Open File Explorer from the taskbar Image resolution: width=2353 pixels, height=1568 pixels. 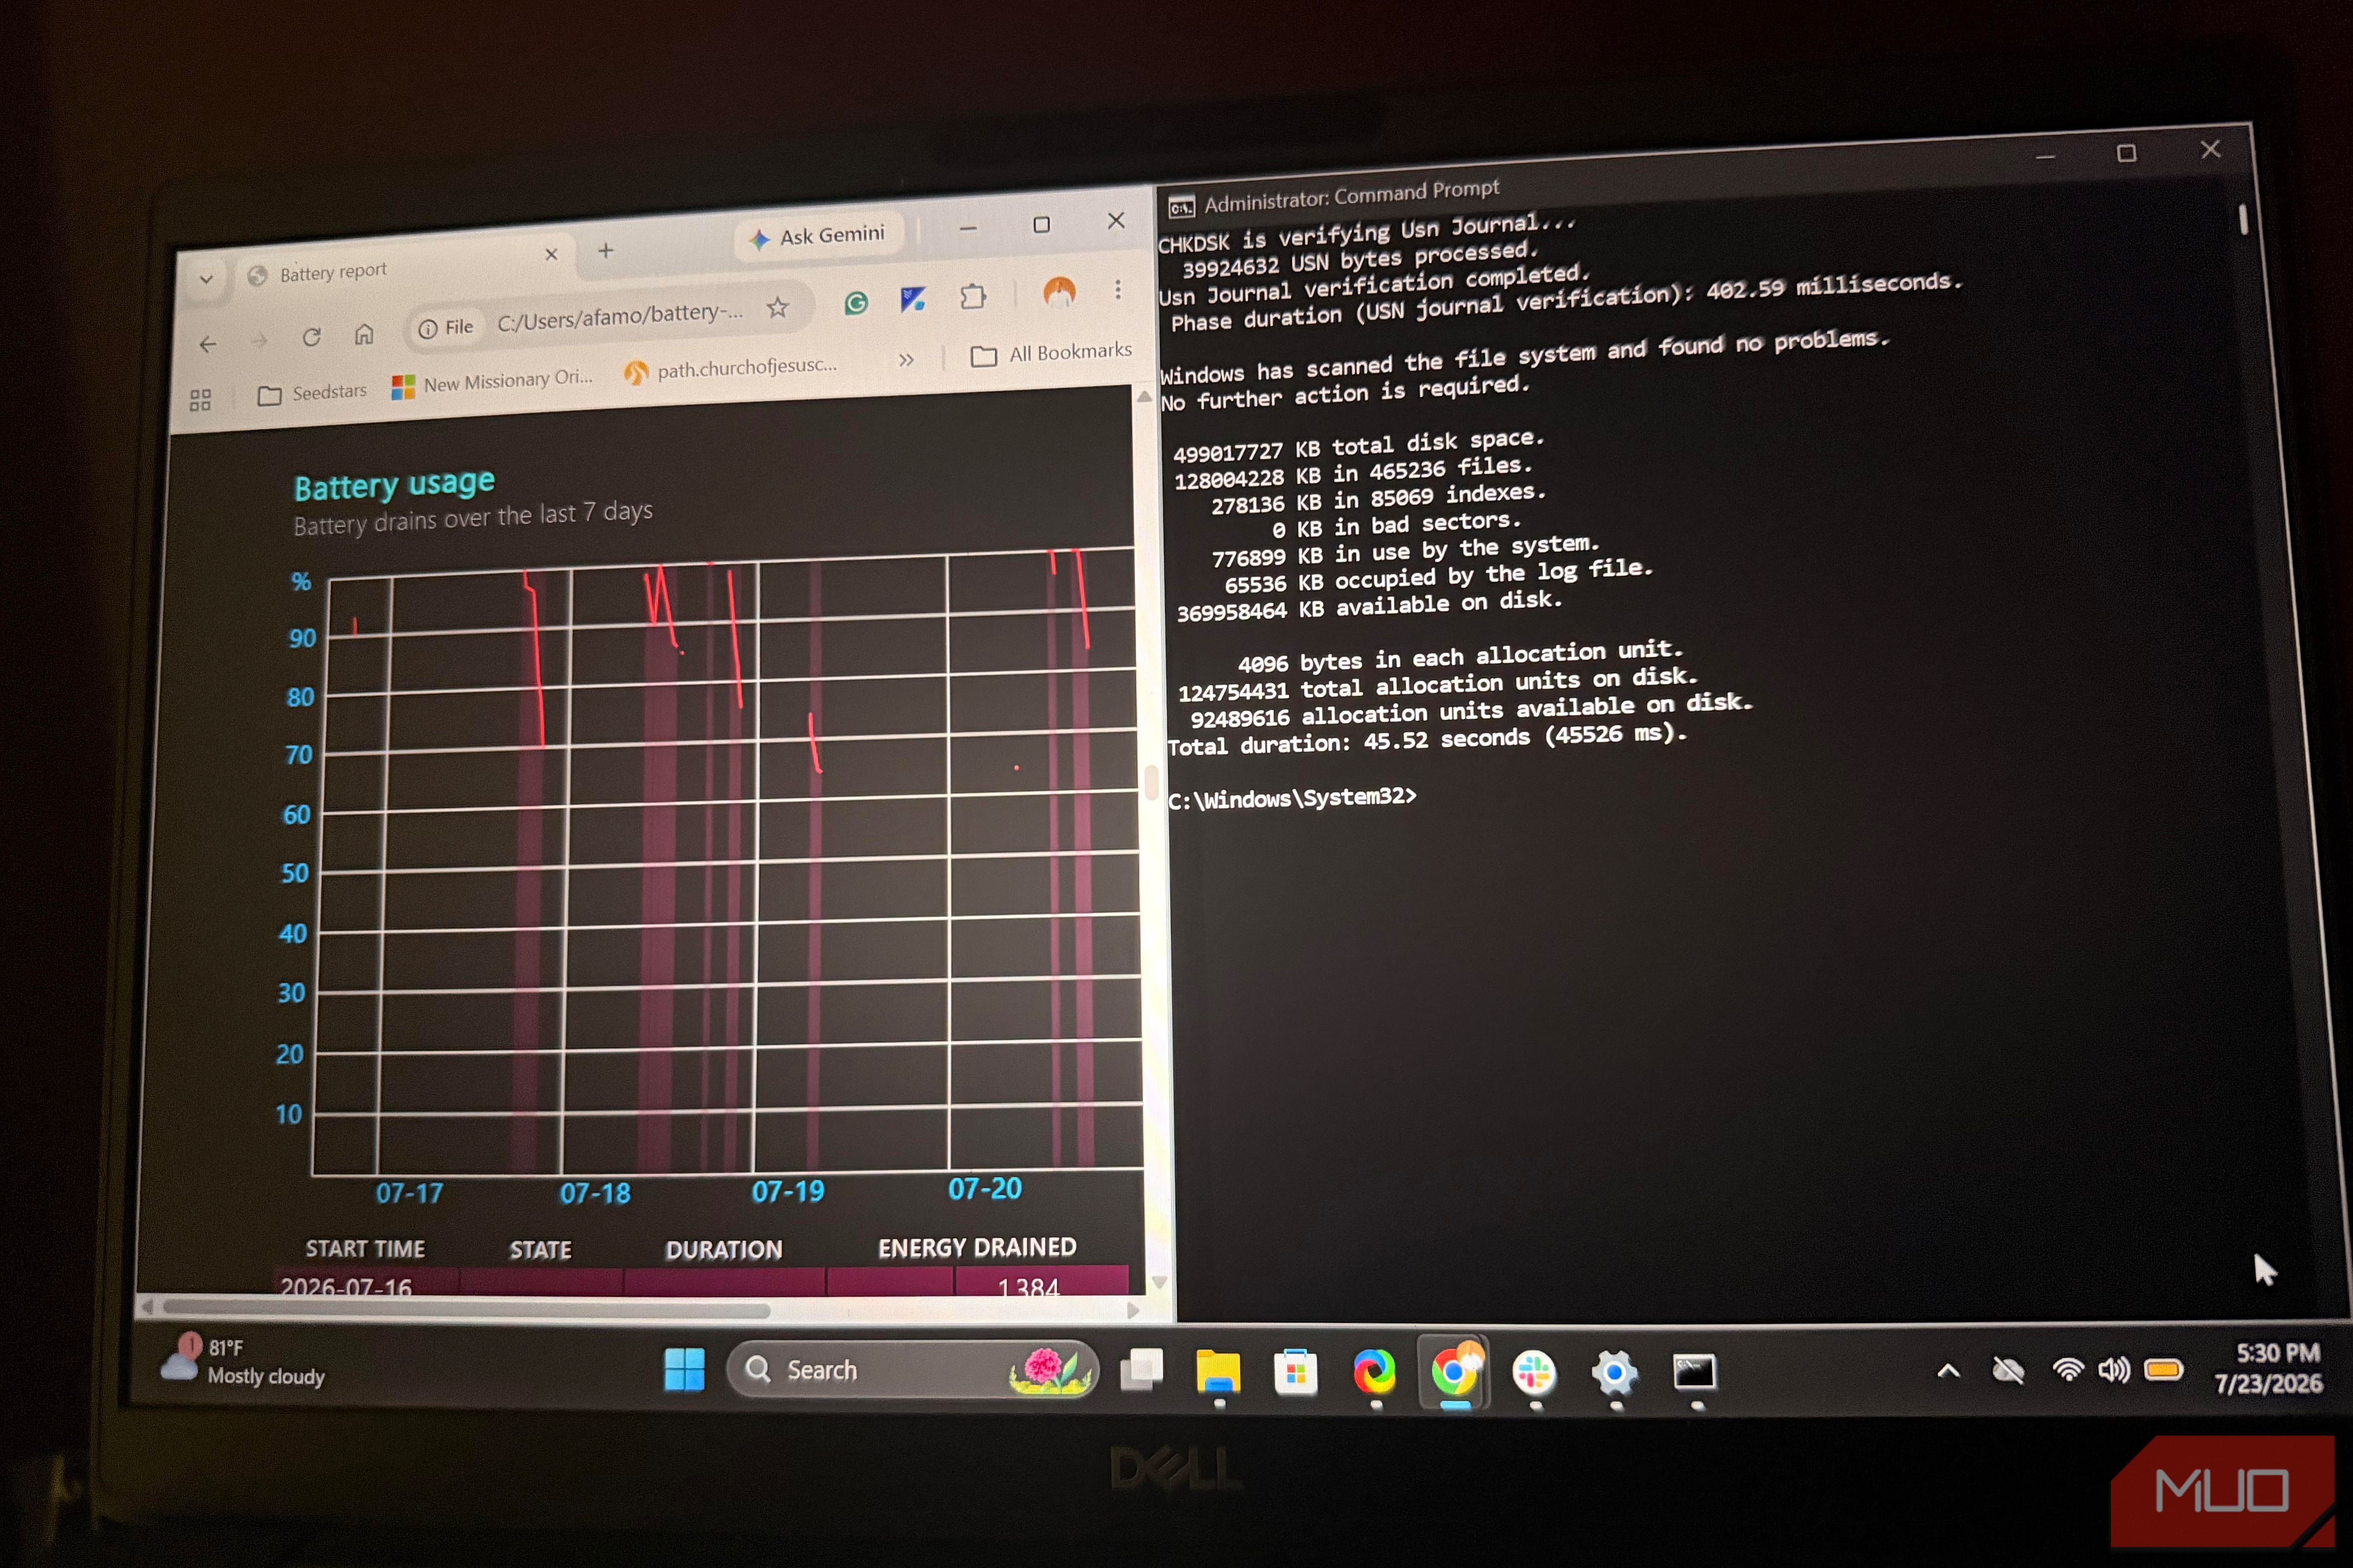point(1219,1372)
